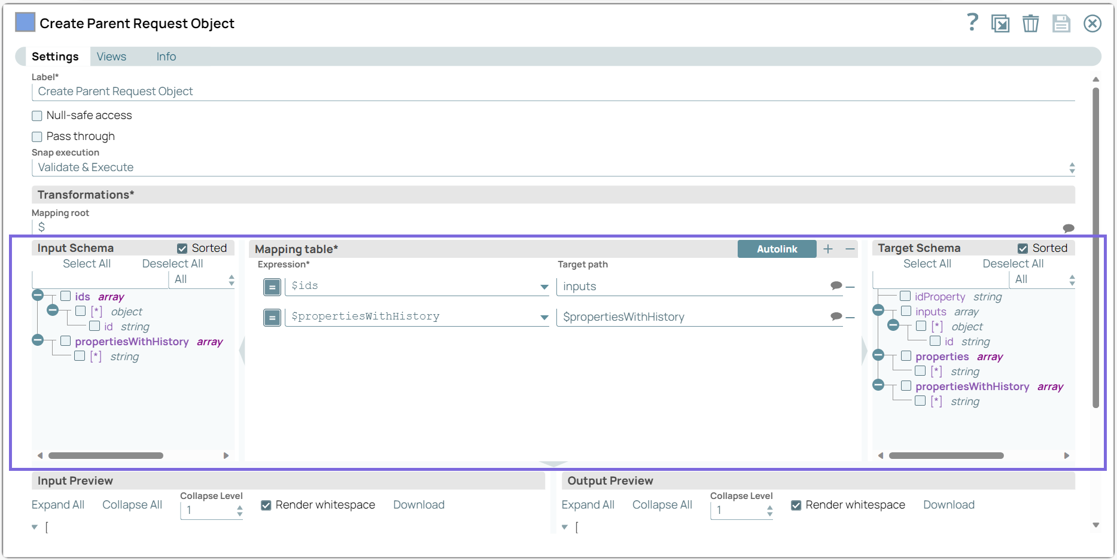Enable Pass through checkbox
The image size is (1117, 560).
point(37,136)
